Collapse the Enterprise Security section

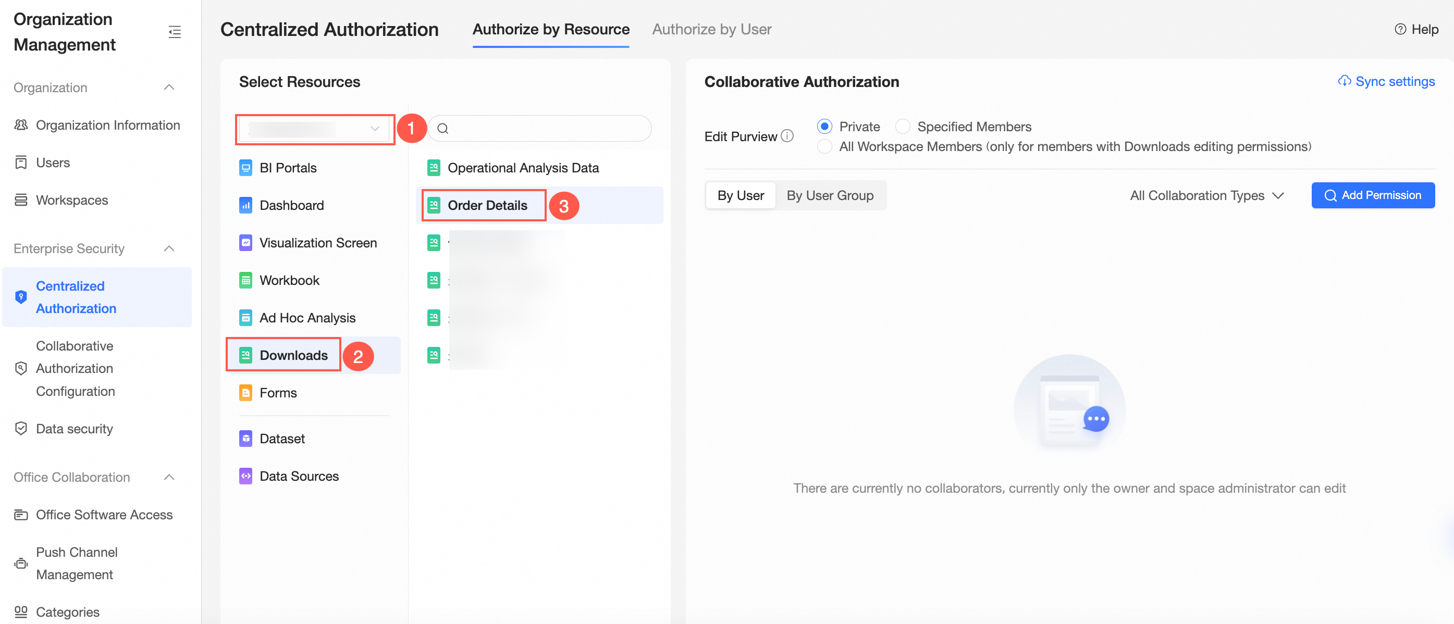169,249
